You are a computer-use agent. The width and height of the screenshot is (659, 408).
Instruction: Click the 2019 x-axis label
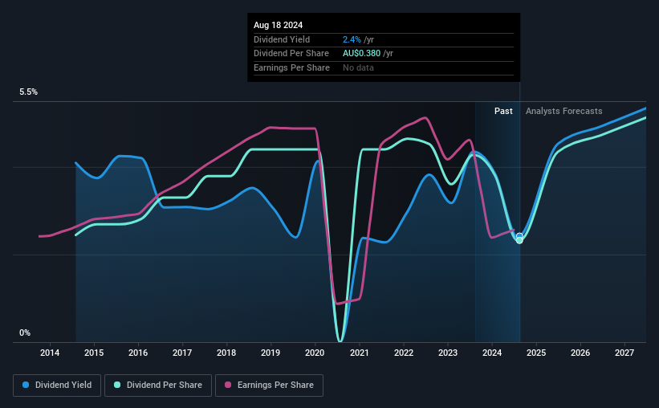pyautogui.click(x=271, y=353)
